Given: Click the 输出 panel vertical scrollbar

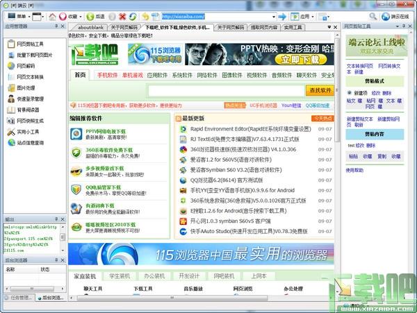Looking at the screenshot, I should coord(63,239).
